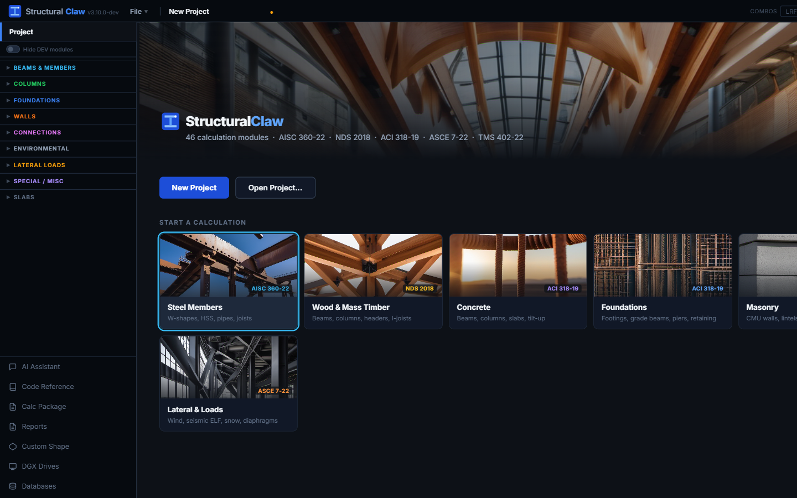Expand the LATERAL LOADS section
Image resolution: width=797 pixels, height=498 pixels.
tap(68, 165)
